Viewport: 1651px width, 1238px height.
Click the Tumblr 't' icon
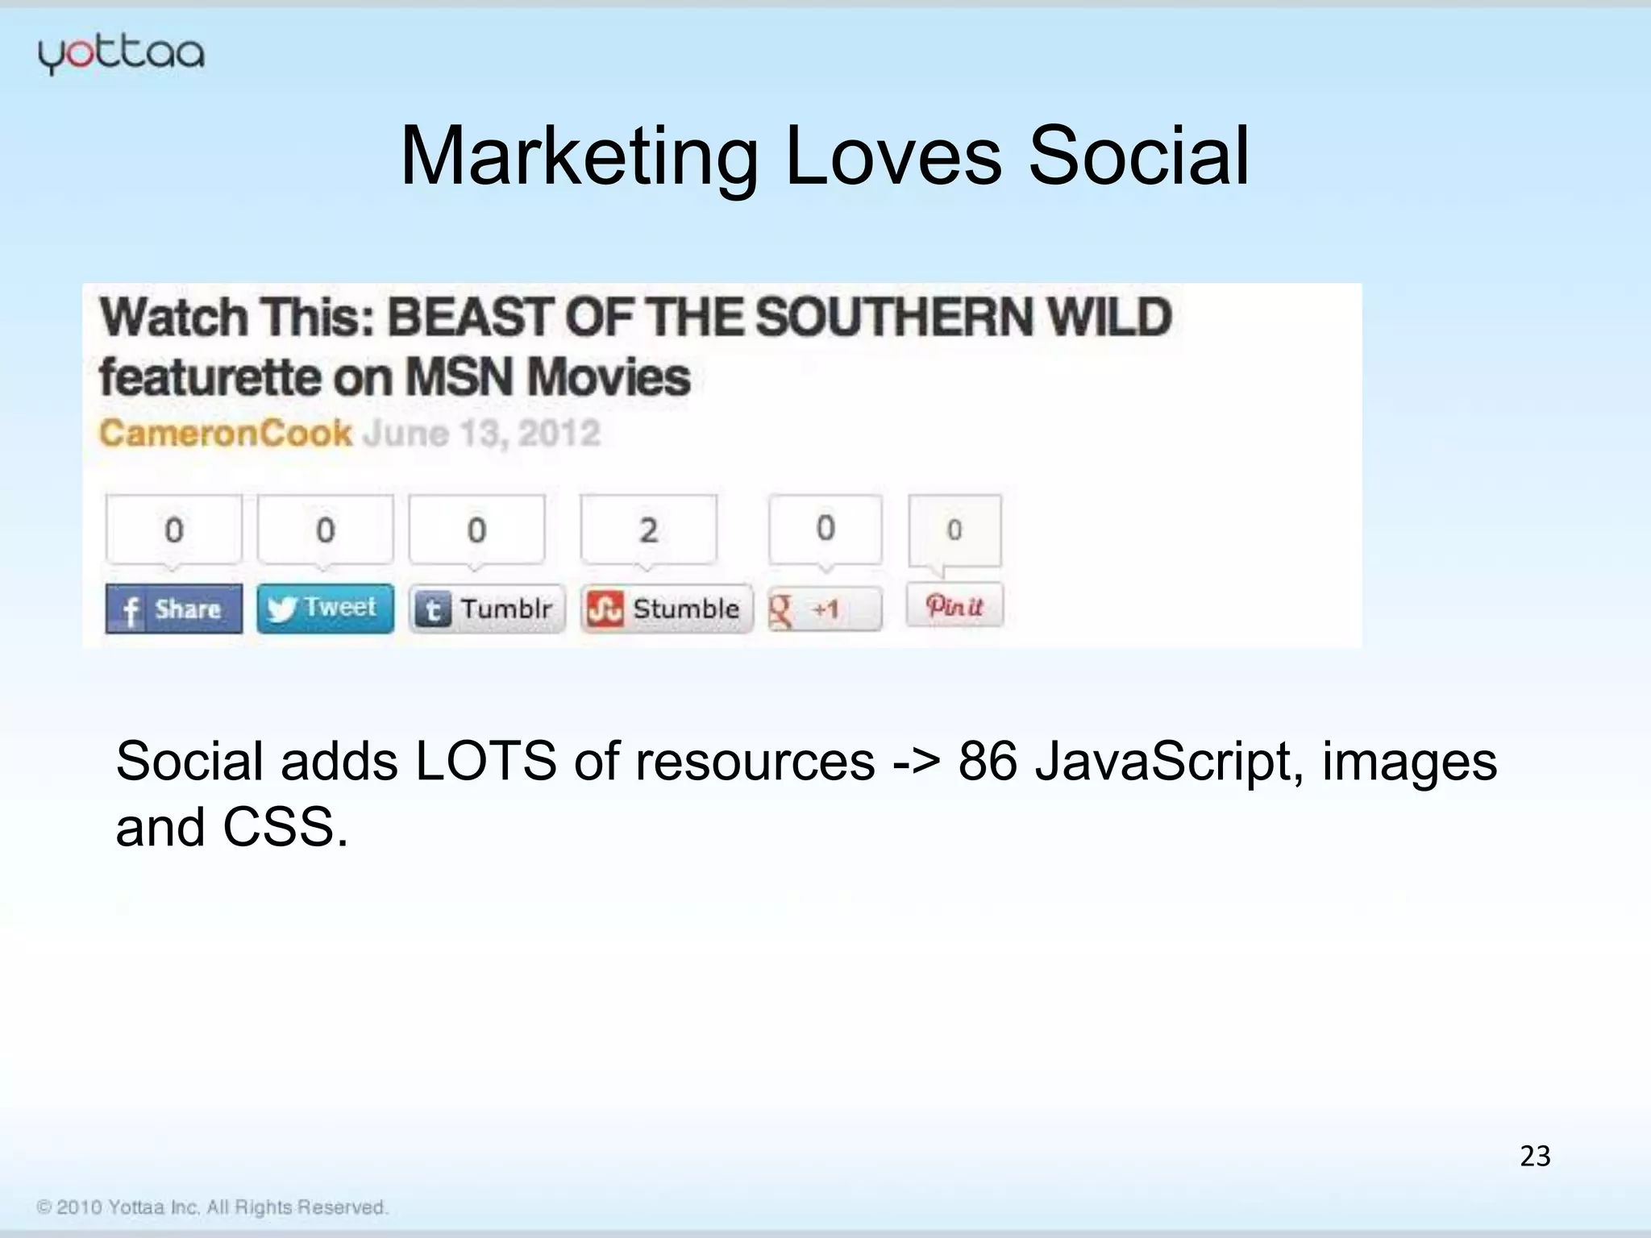432,610
